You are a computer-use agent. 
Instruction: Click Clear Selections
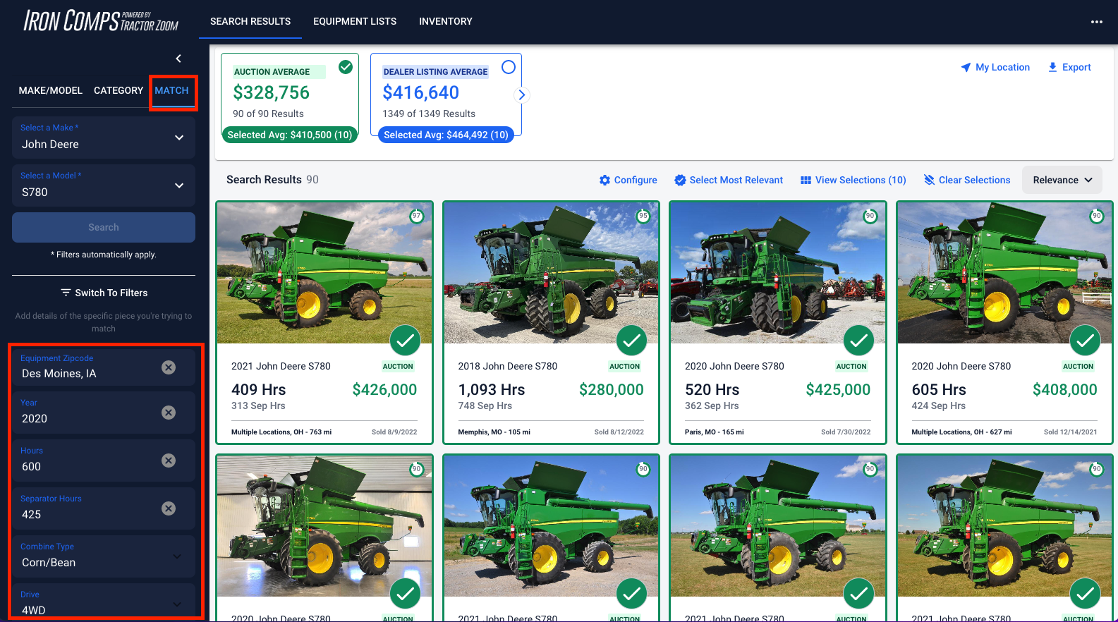click(967, 180)
